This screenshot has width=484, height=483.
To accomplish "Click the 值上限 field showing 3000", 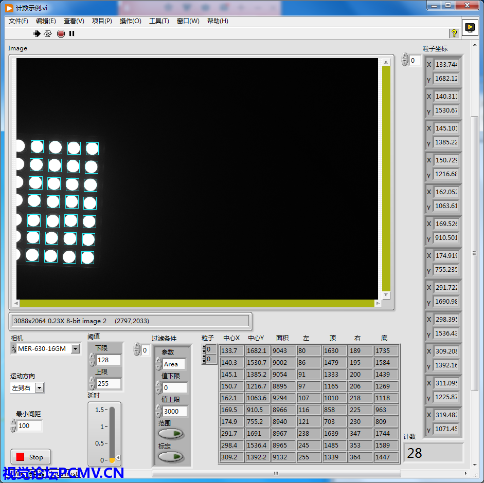I will point(174,411).
